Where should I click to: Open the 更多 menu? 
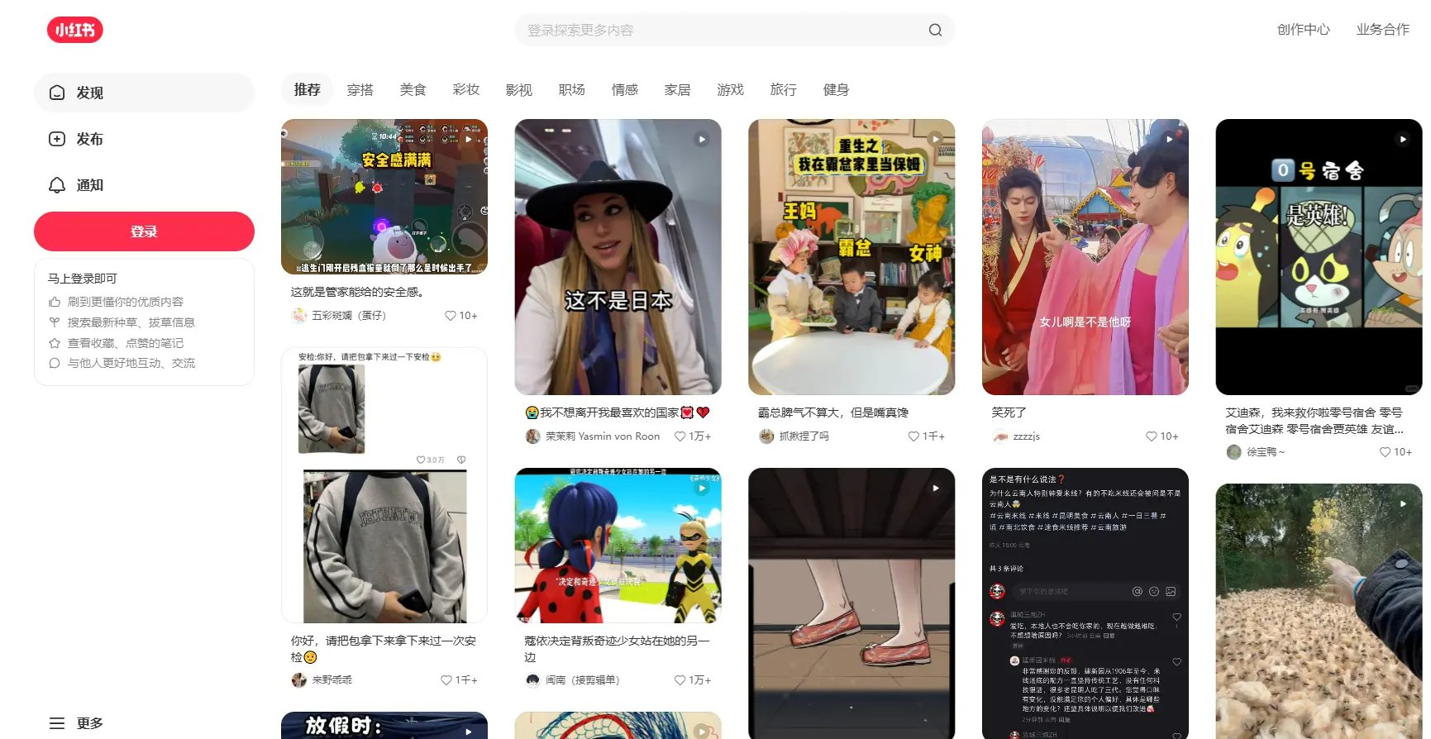click(x=76, y=723)
